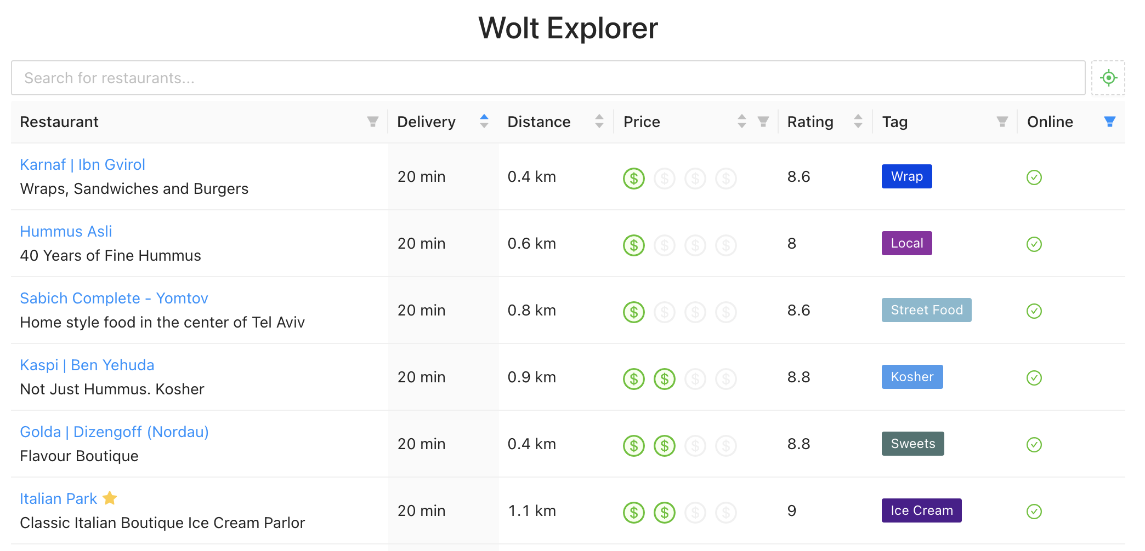Click the Kosher tag
Image resolution: width=1145 pixels, height=551 pixels.
(912, 377)
